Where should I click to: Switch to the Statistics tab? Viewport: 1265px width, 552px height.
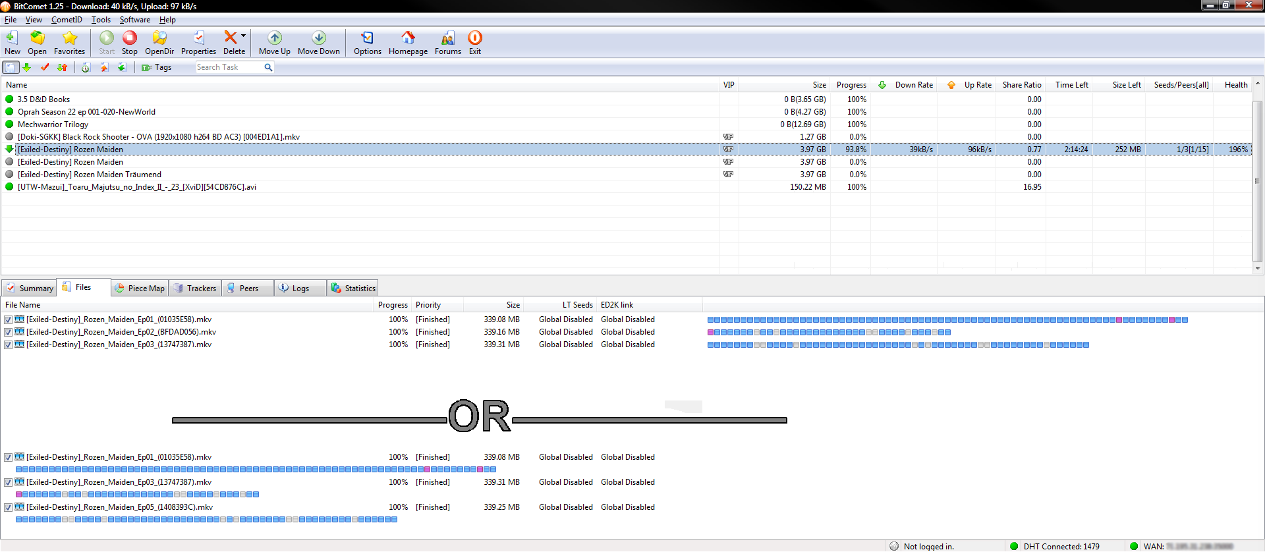(352, 289)
